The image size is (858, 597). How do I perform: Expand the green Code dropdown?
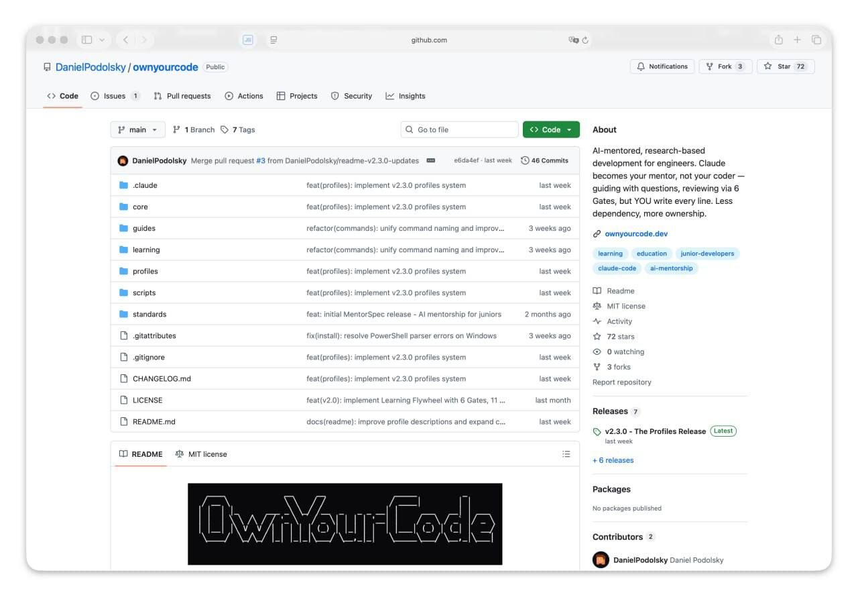[550, 129]
